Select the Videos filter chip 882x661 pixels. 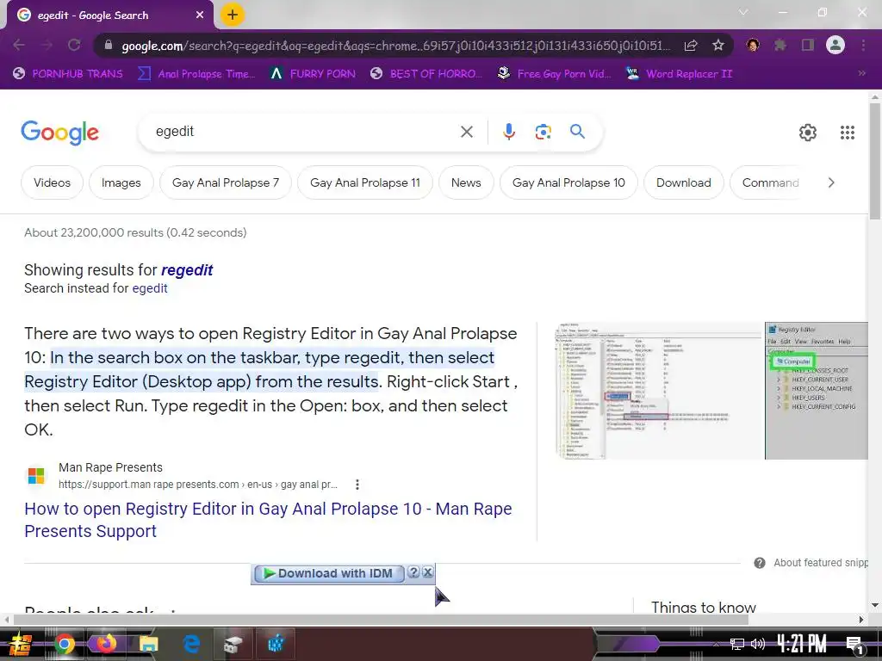[x=52, y=182]
